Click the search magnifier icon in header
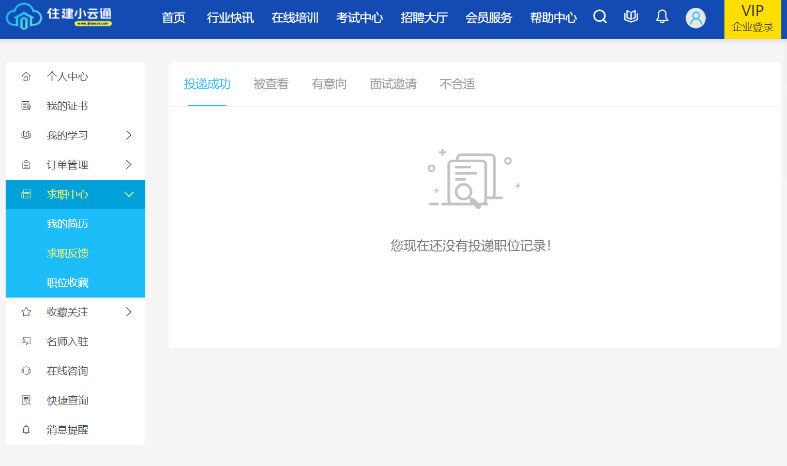787x466 pixels. pos(600,17)
